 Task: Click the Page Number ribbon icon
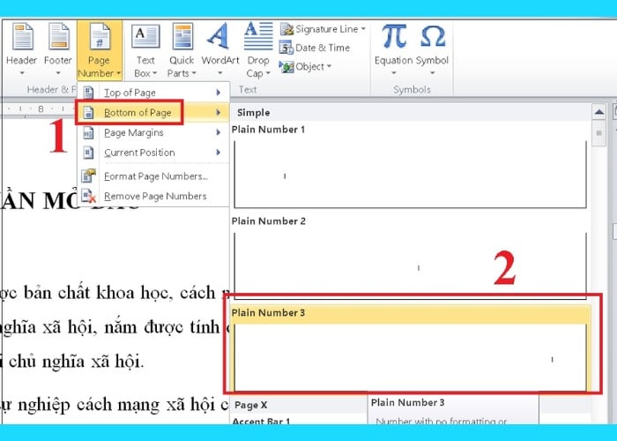coord(100,36)
